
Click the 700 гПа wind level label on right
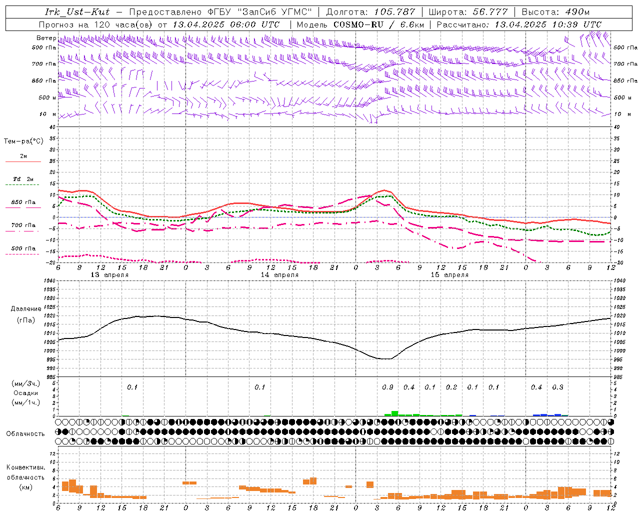[625, 64]
